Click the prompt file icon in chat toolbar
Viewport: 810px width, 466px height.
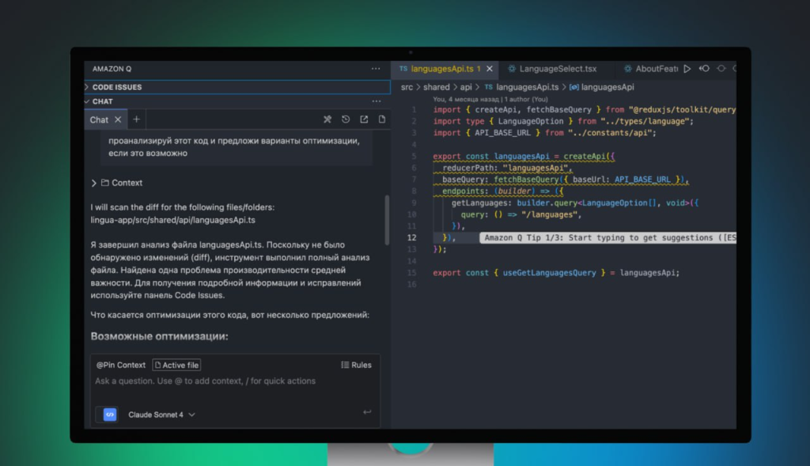click(x=382, y=119)
